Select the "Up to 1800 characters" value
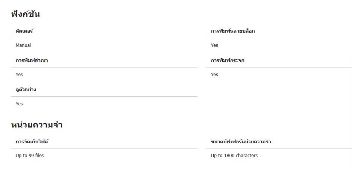Screen dimensions: 352x171 click(234, 156)
